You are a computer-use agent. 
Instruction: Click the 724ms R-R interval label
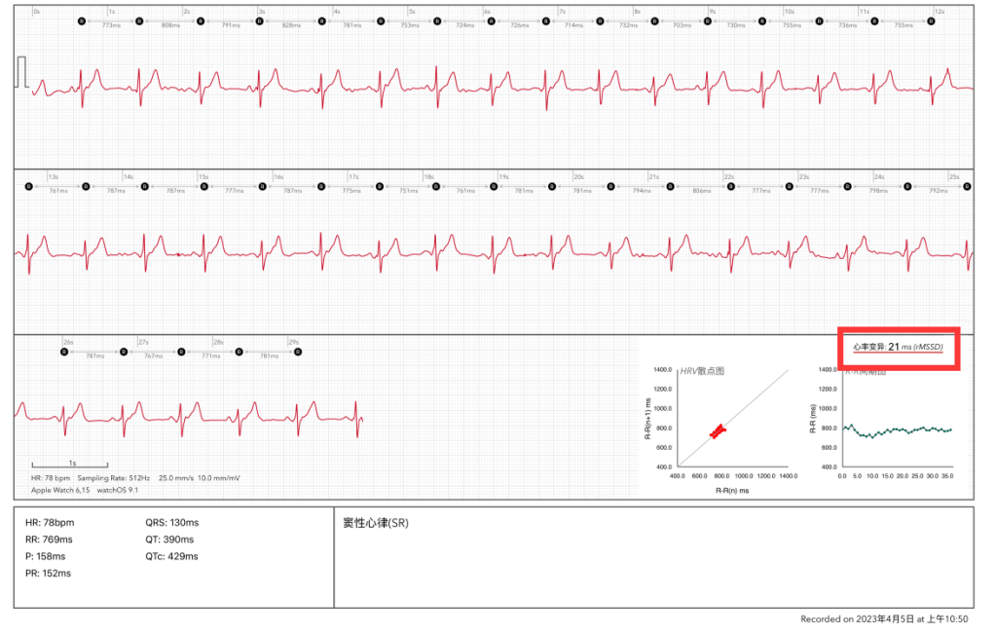pyautogui.click(x=465, y=24)
